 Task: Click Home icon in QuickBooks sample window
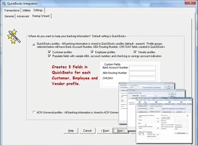140,102
